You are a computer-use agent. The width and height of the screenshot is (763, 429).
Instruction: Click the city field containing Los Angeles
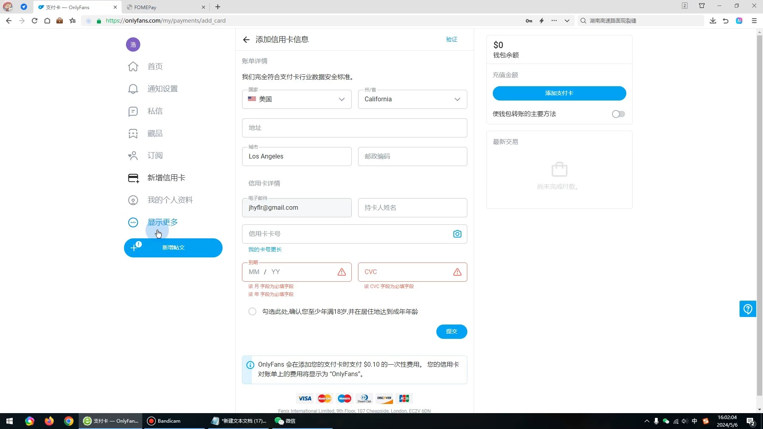pos(296,157)
